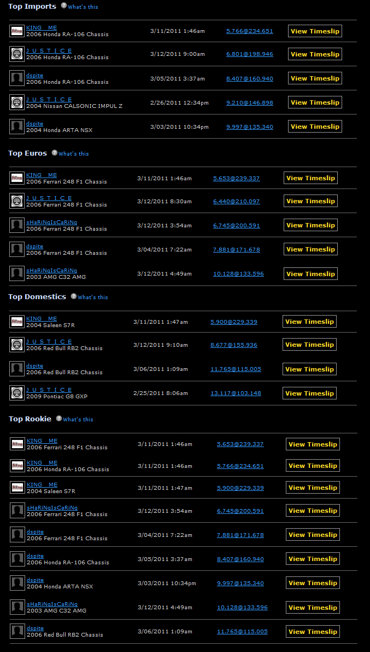The height and width of the screenshot is (652, 370).
Task: Click dspite's avatar beside 2004 Honda ARTA NSX in Top Imports
Action: [17, 127]
